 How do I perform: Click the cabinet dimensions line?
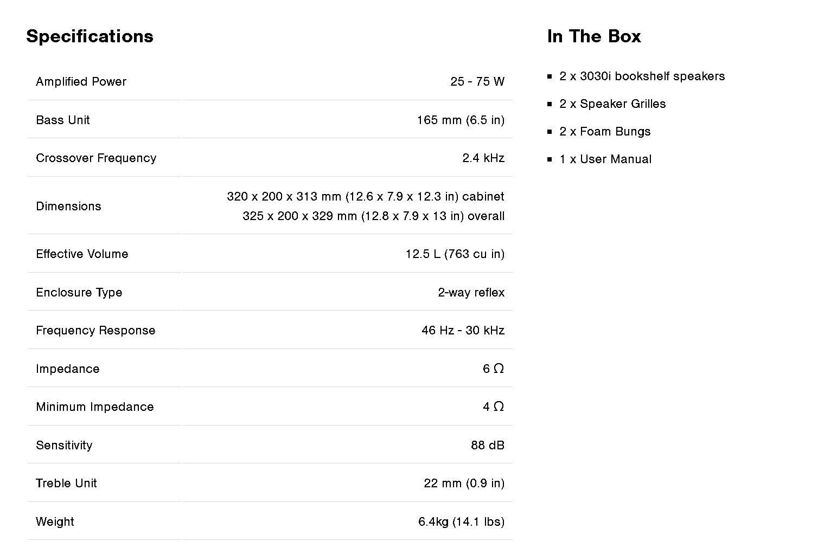pos(365,196)
